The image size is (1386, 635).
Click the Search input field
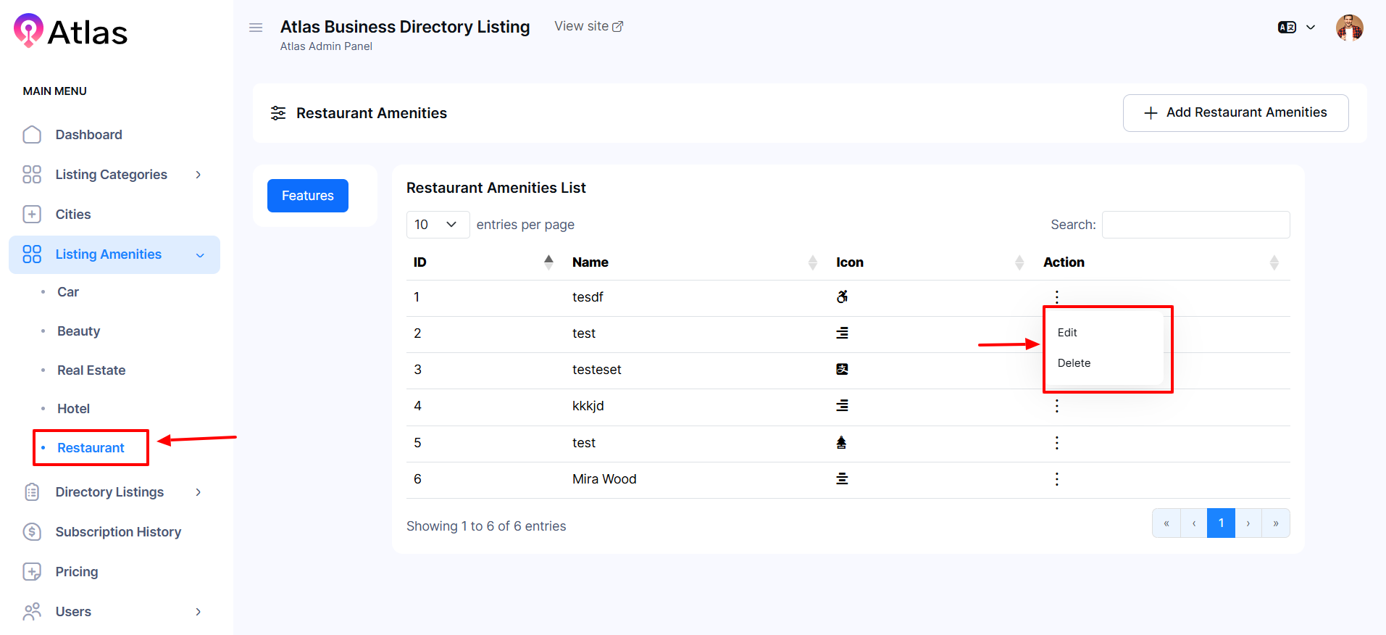[x=1195, y=225]
